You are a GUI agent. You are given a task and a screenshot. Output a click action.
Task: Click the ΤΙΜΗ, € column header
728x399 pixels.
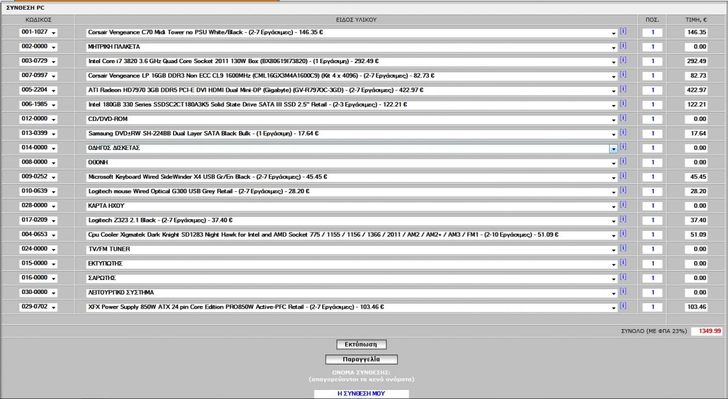696,20
